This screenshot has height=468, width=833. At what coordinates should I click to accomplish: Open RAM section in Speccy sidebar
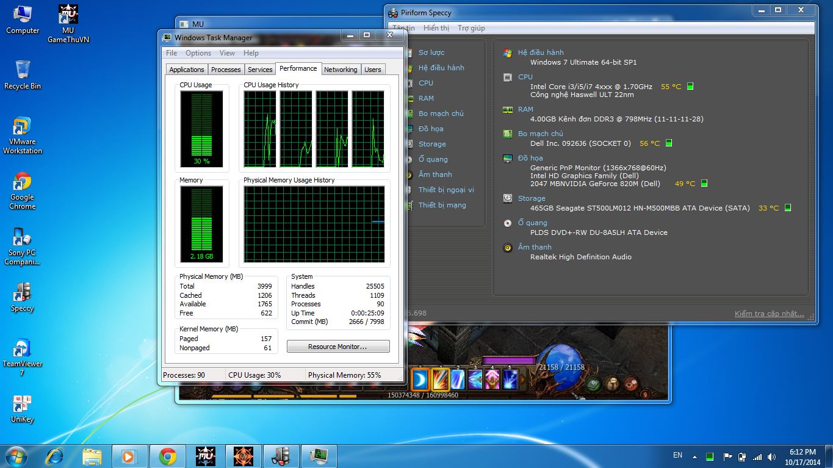coord(426,98)
